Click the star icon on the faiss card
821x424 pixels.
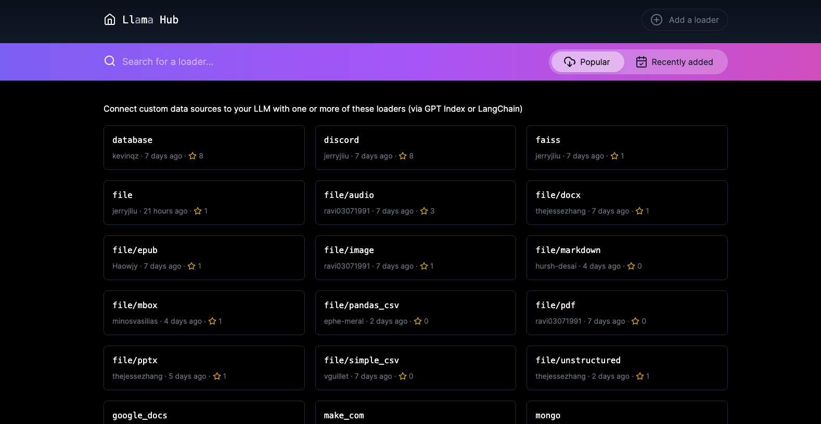pos(614,156)
